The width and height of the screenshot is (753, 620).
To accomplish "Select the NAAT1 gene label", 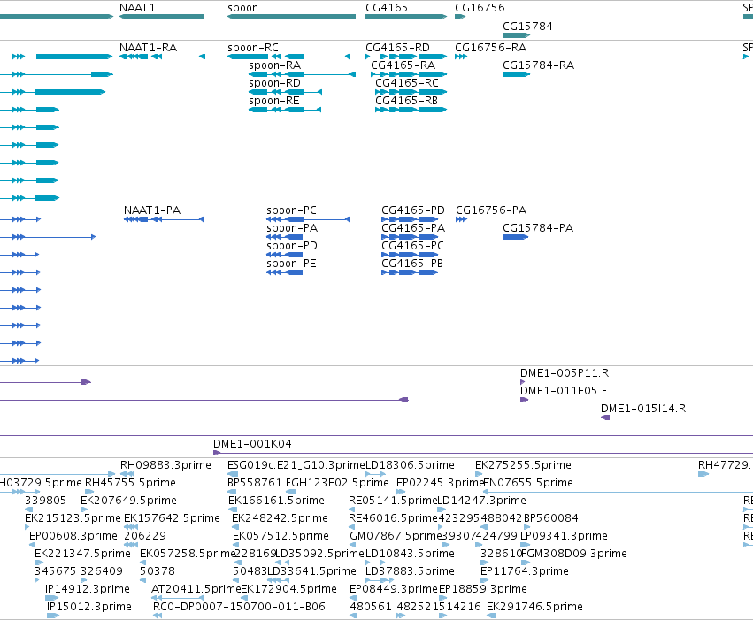I will (137, 8).
